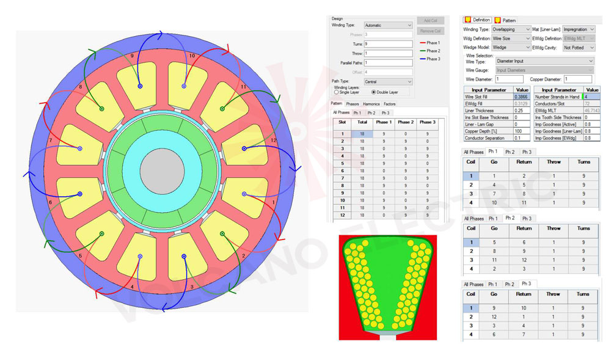Select the Single Layer winding option
Screen dimensions: 611x344
[336, 92]
